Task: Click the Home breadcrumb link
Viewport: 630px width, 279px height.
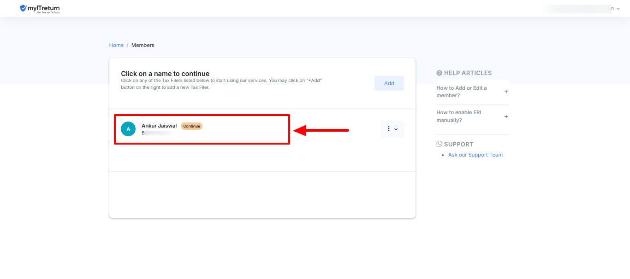Action: tap(116, 45)
